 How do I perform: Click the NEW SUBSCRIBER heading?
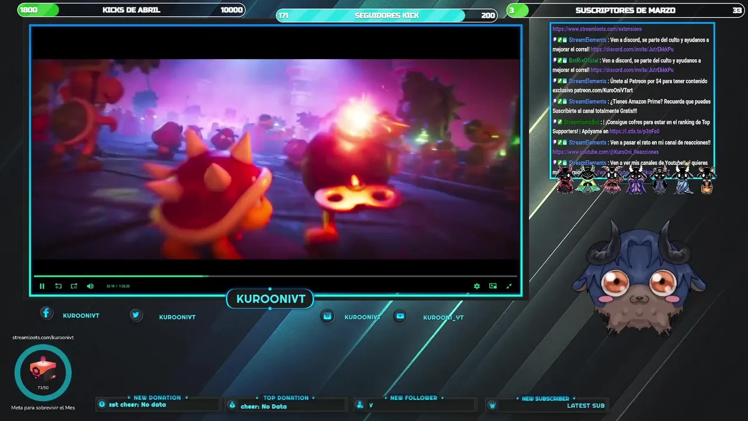(x=545, y=398)
